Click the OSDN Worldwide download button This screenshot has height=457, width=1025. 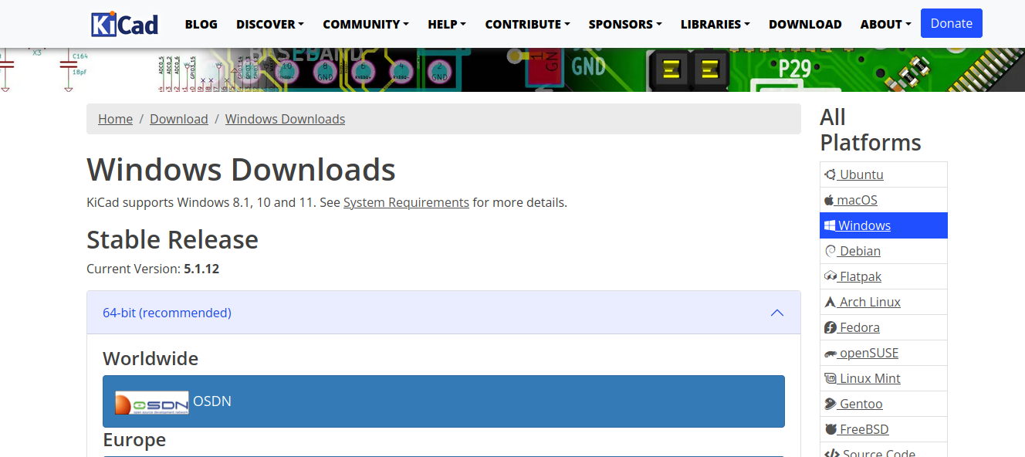click(x=444, y=401)
